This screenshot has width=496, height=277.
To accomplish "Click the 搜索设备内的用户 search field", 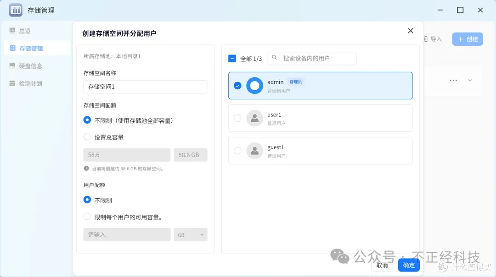I will pyautogui.click(x=311, y=58).
